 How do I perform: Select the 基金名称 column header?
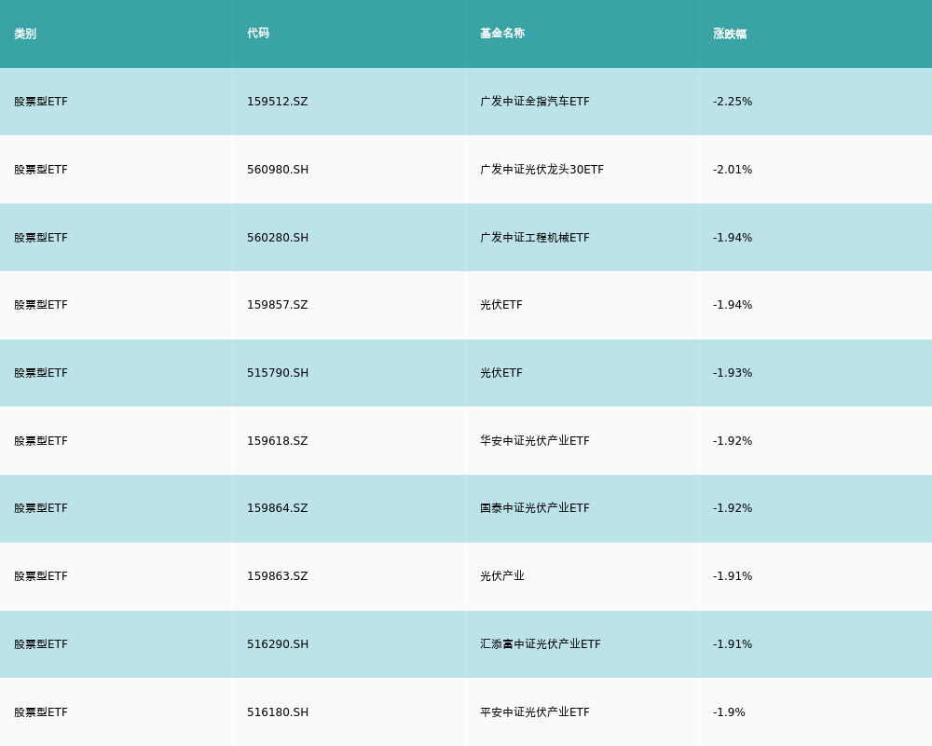502,34
